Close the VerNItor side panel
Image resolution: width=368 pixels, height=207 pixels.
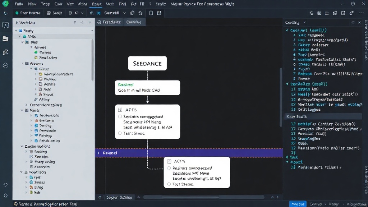coord(90,23)
